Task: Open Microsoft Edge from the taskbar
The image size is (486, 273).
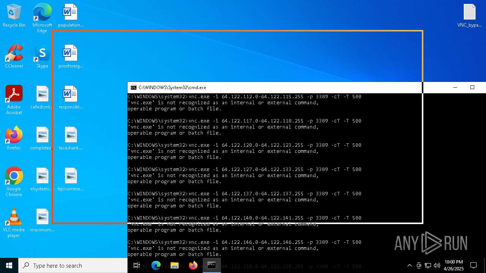Action: point(156,265)
